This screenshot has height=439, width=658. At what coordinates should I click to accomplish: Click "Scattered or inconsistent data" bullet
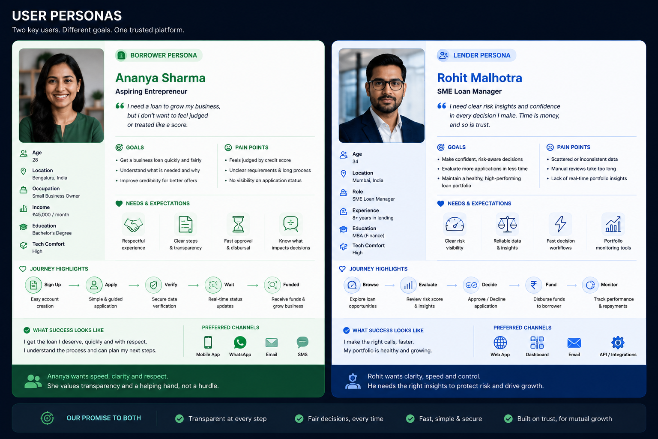(584, 159)
